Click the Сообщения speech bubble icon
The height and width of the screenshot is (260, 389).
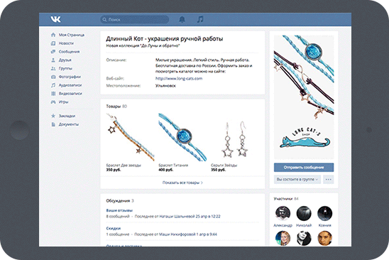[x=53, y=52]
